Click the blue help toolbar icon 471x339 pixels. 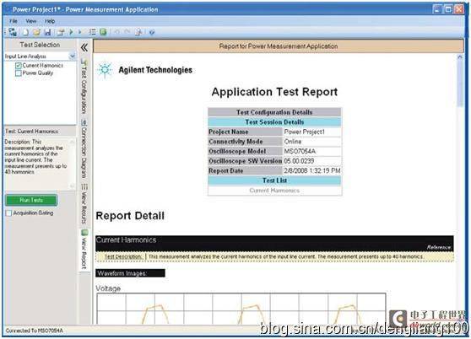152,32
